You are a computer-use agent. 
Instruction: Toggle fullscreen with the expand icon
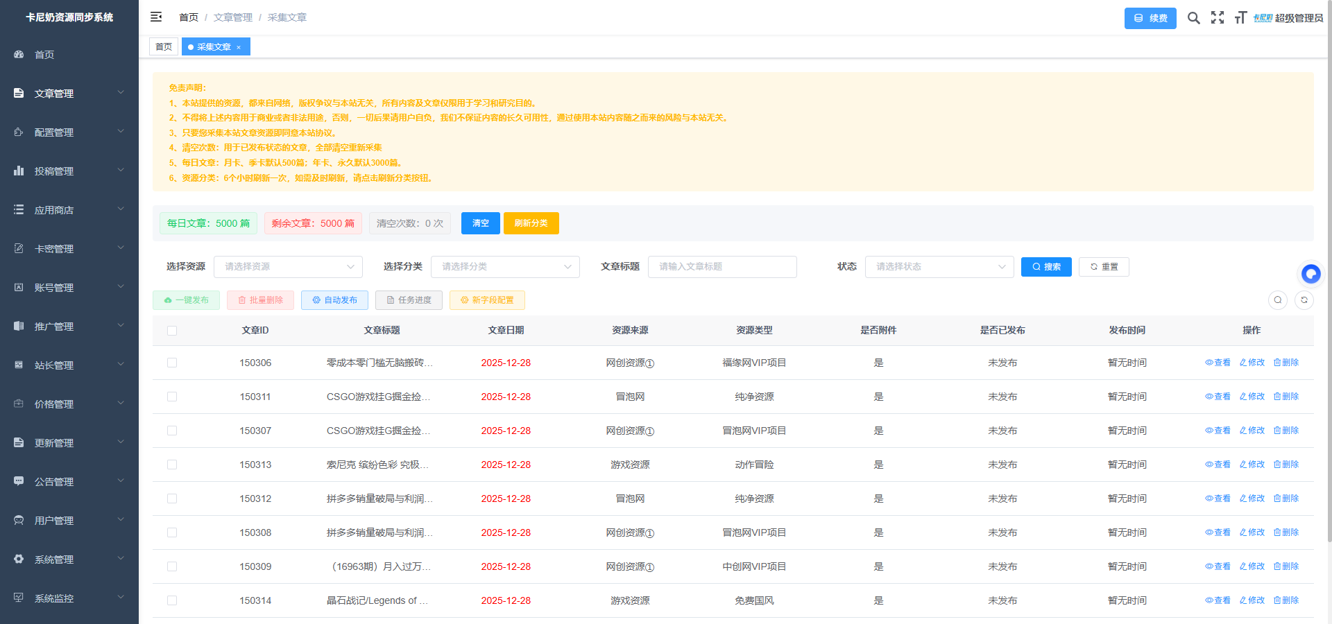point(1218,18)
